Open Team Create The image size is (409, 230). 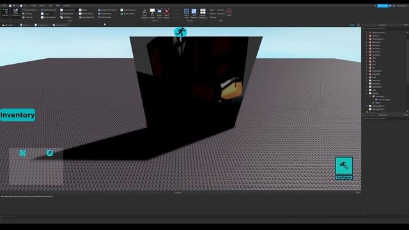pos(105,17)
